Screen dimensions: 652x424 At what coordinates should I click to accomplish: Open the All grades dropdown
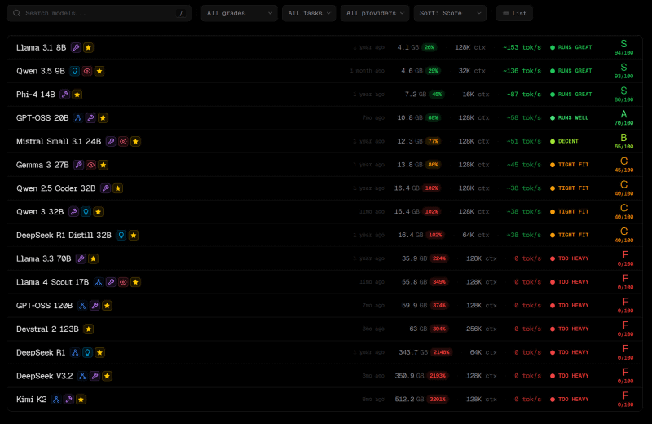click(239, 13)
